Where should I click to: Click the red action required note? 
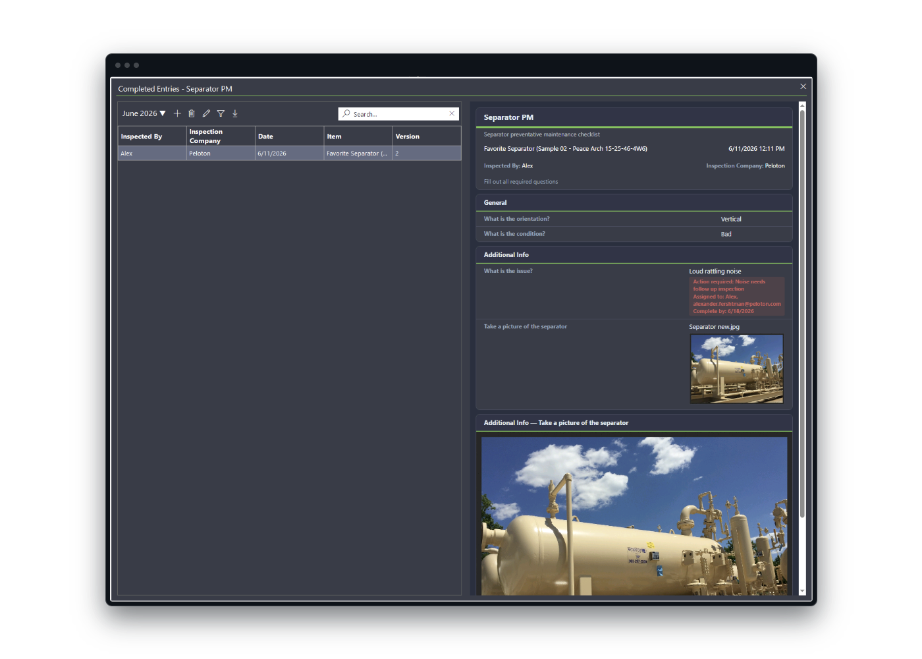pos(737,297)
